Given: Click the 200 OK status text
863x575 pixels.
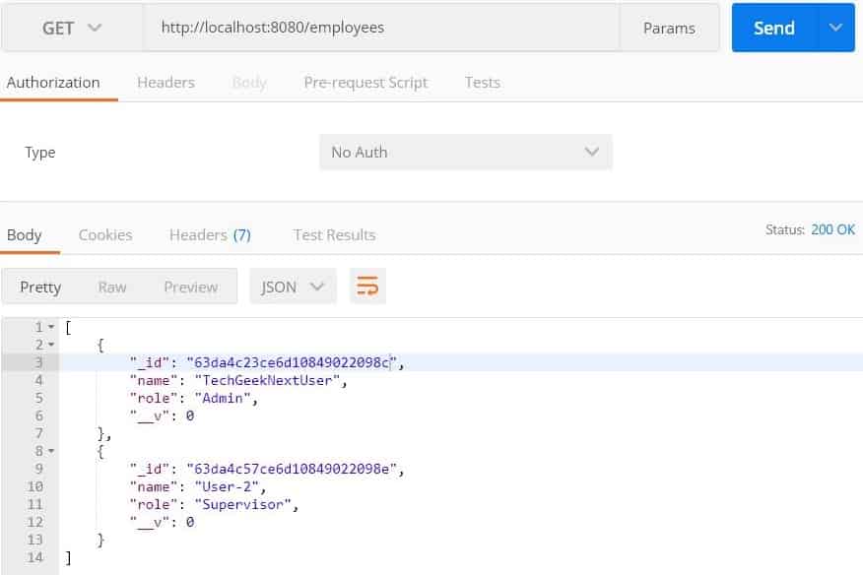Looking at the screenshot, I should click(x=832, y=229).
